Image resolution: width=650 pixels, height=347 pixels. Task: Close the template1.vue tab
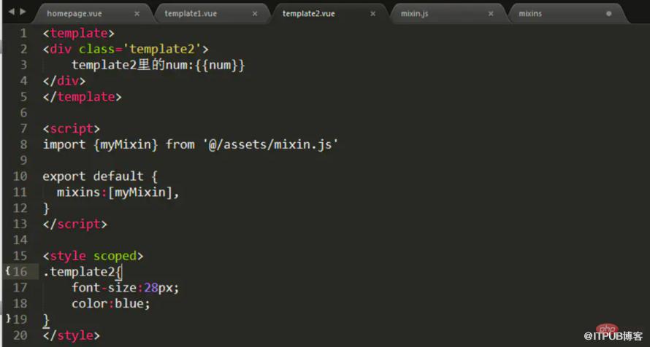point(255,14)
